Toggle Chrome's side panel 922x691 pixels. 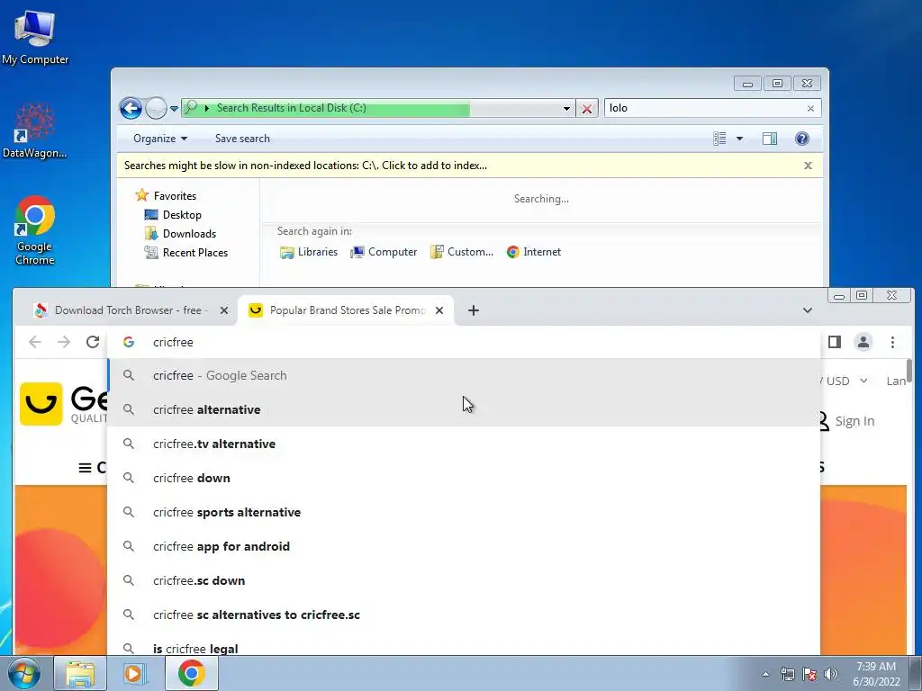(x=835, y=342)
